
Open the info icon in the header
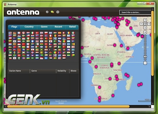(x=47, y=12)
